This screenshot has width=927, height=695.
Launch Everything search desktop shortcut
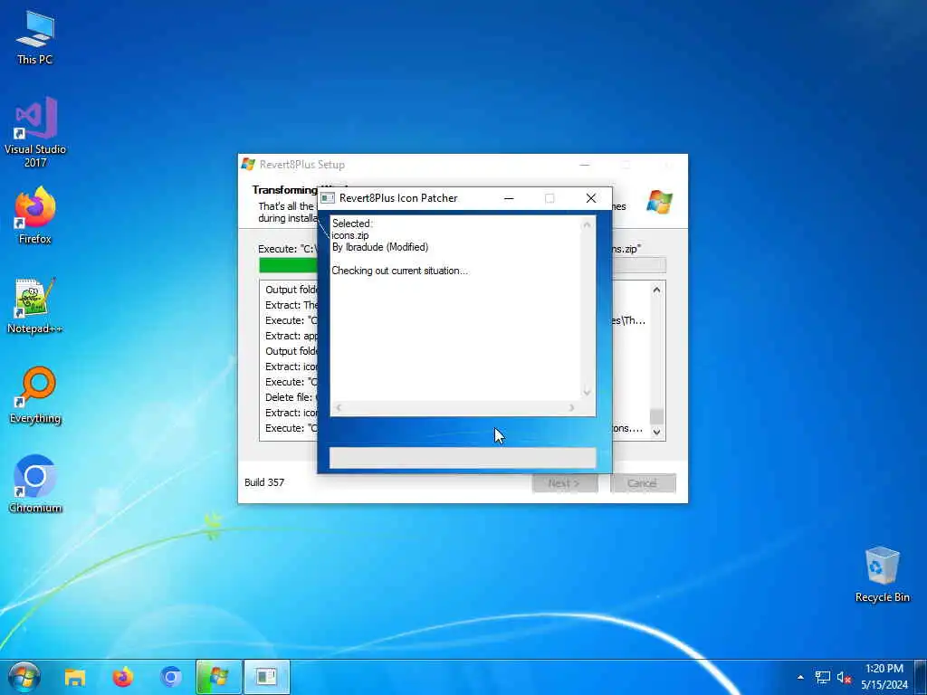35,395
